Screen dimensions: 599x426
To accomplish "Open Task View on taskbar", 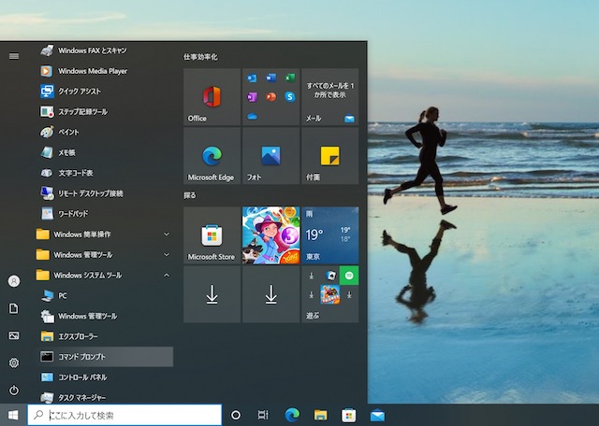I will point(263,415).
